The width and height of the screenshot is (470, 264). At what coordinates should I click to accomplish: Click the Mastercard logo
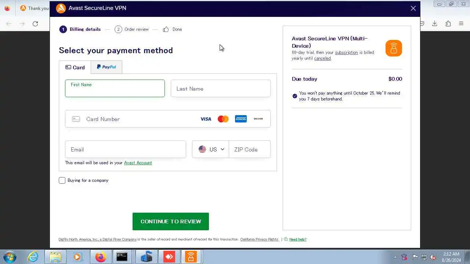[223, 119]
